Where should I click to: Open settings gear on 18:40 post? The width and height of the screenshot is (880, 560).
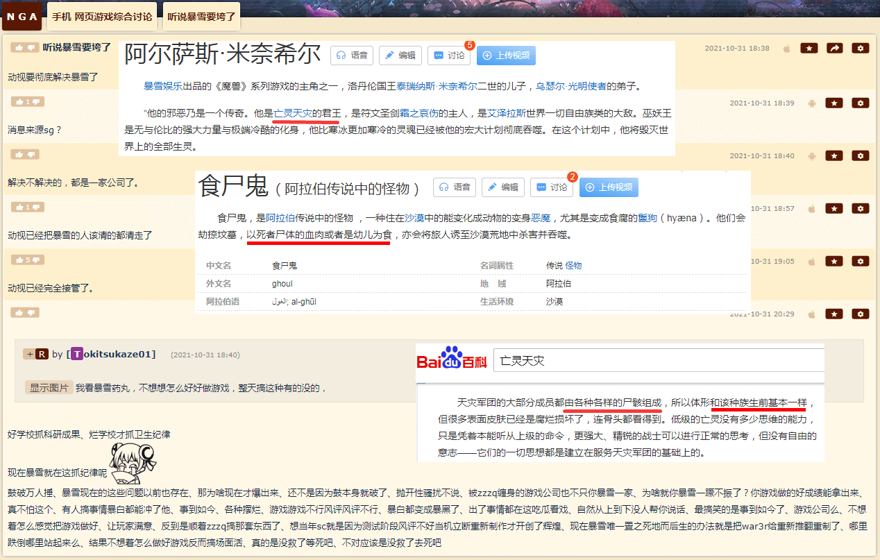tap(861, 155)
